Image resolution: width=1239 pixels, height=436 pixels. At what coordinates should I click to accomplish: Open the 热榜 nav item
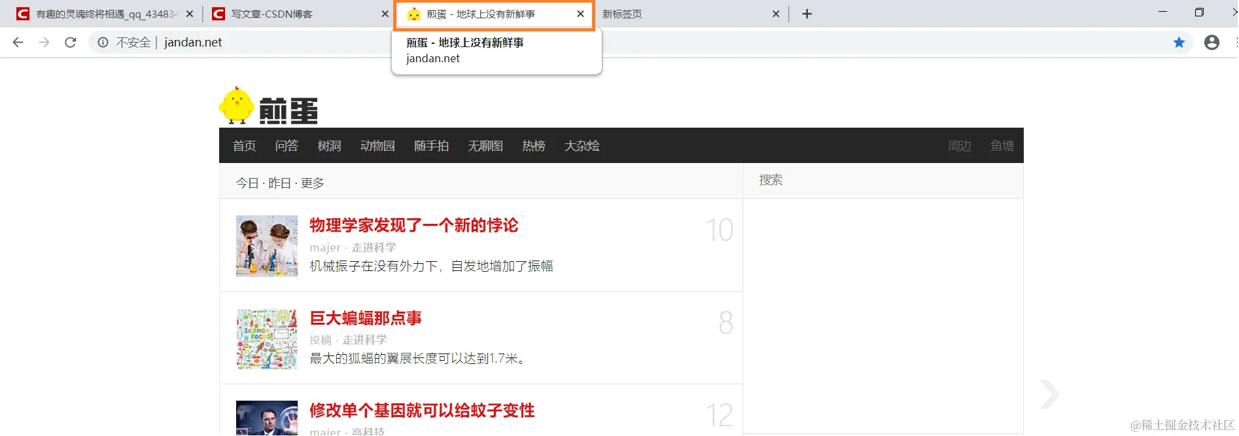pos(534,145)
